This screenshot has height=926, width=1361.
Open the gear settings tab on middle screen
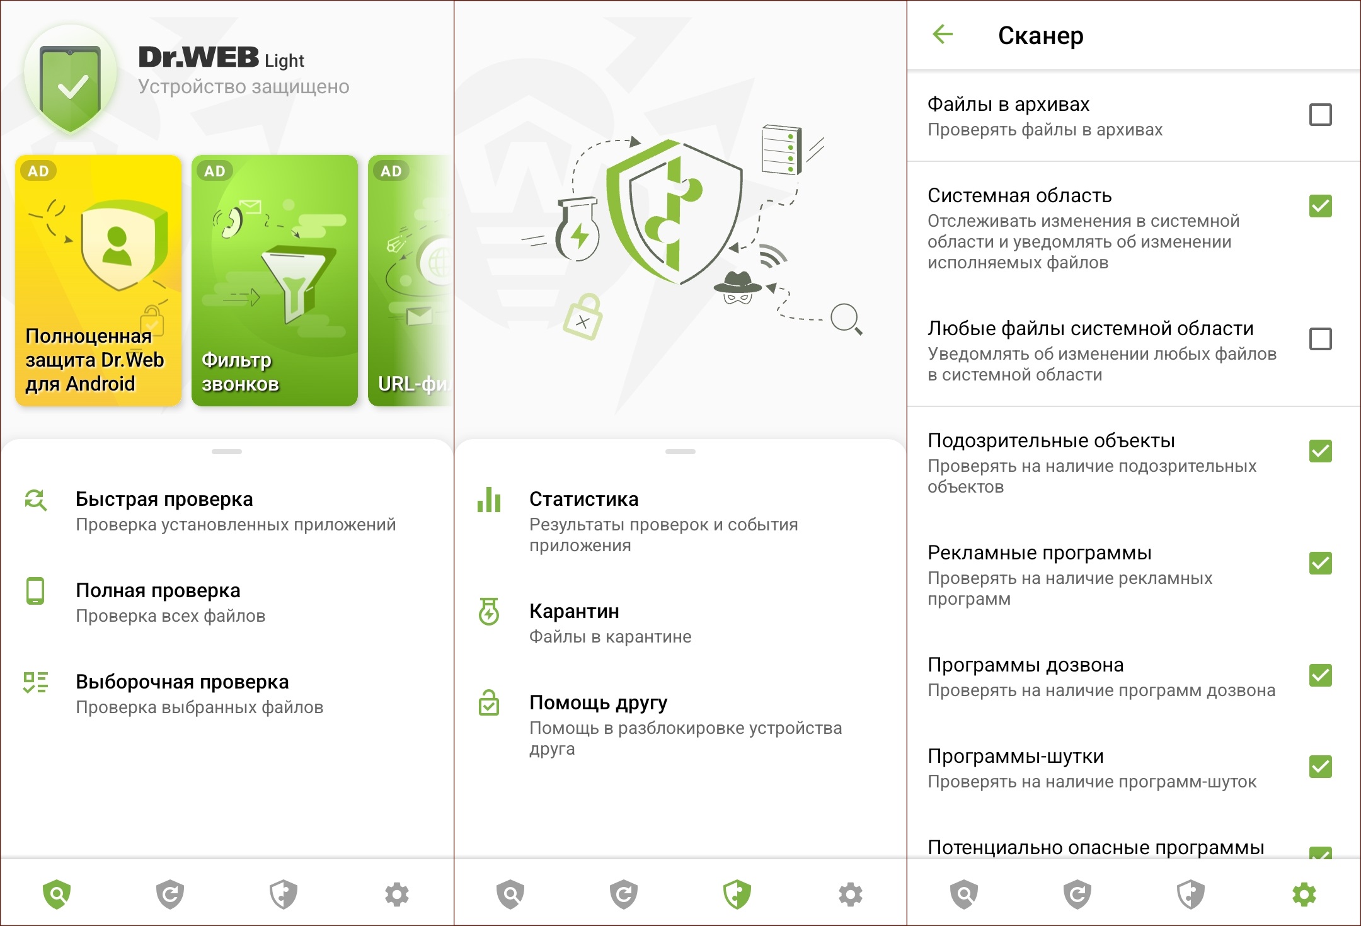pyautogui.click(x=851, y=894)
